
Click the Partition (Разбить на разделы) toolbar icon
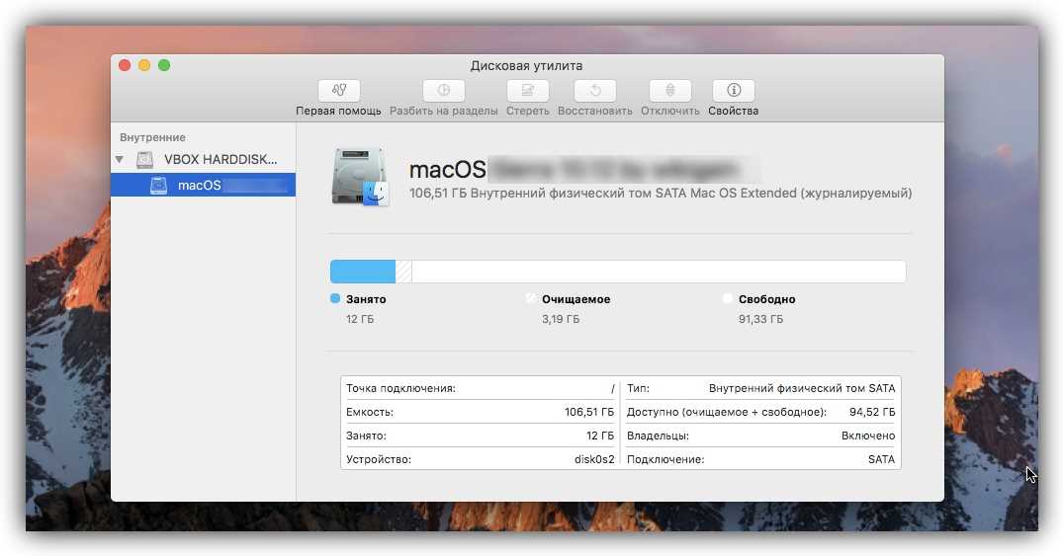click(x=443, y=90)
